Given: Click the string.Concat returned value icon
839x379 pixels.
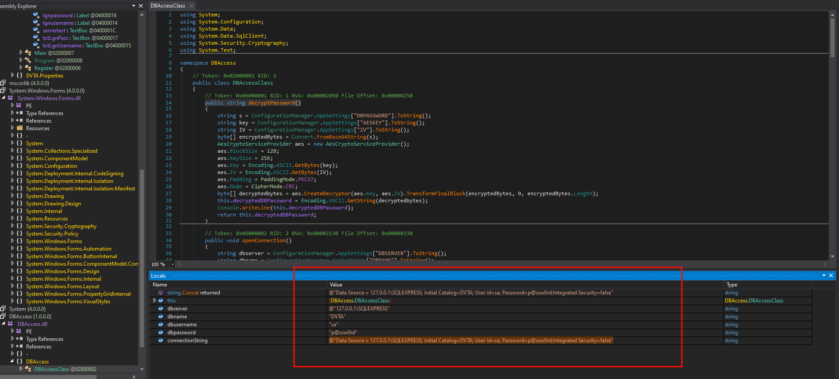Looking at the screenshot, I should [x=161, y=293].
